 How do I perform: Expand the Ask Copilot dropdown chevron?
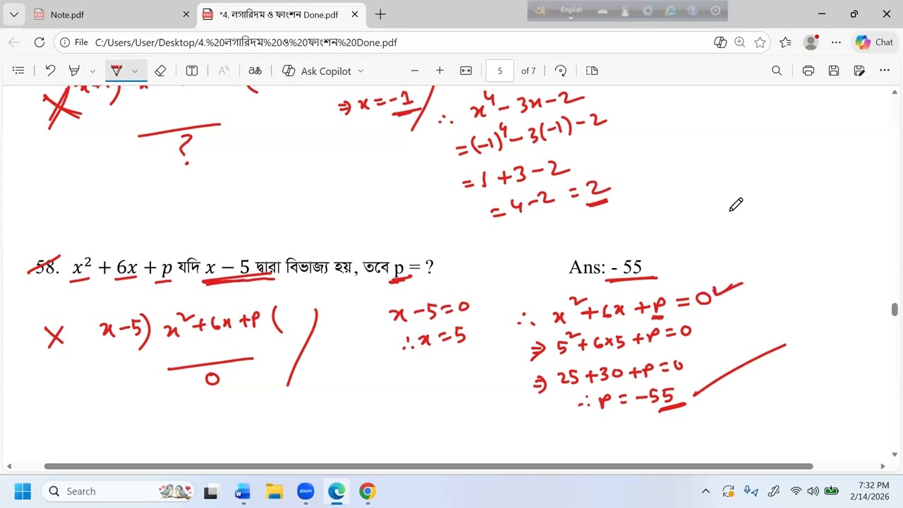coord(360,71)
